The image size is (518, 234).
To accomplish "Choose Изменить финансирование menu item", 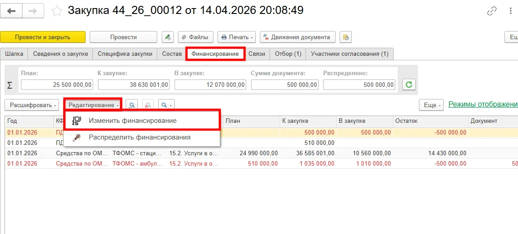I will click(x=142, y=121).
